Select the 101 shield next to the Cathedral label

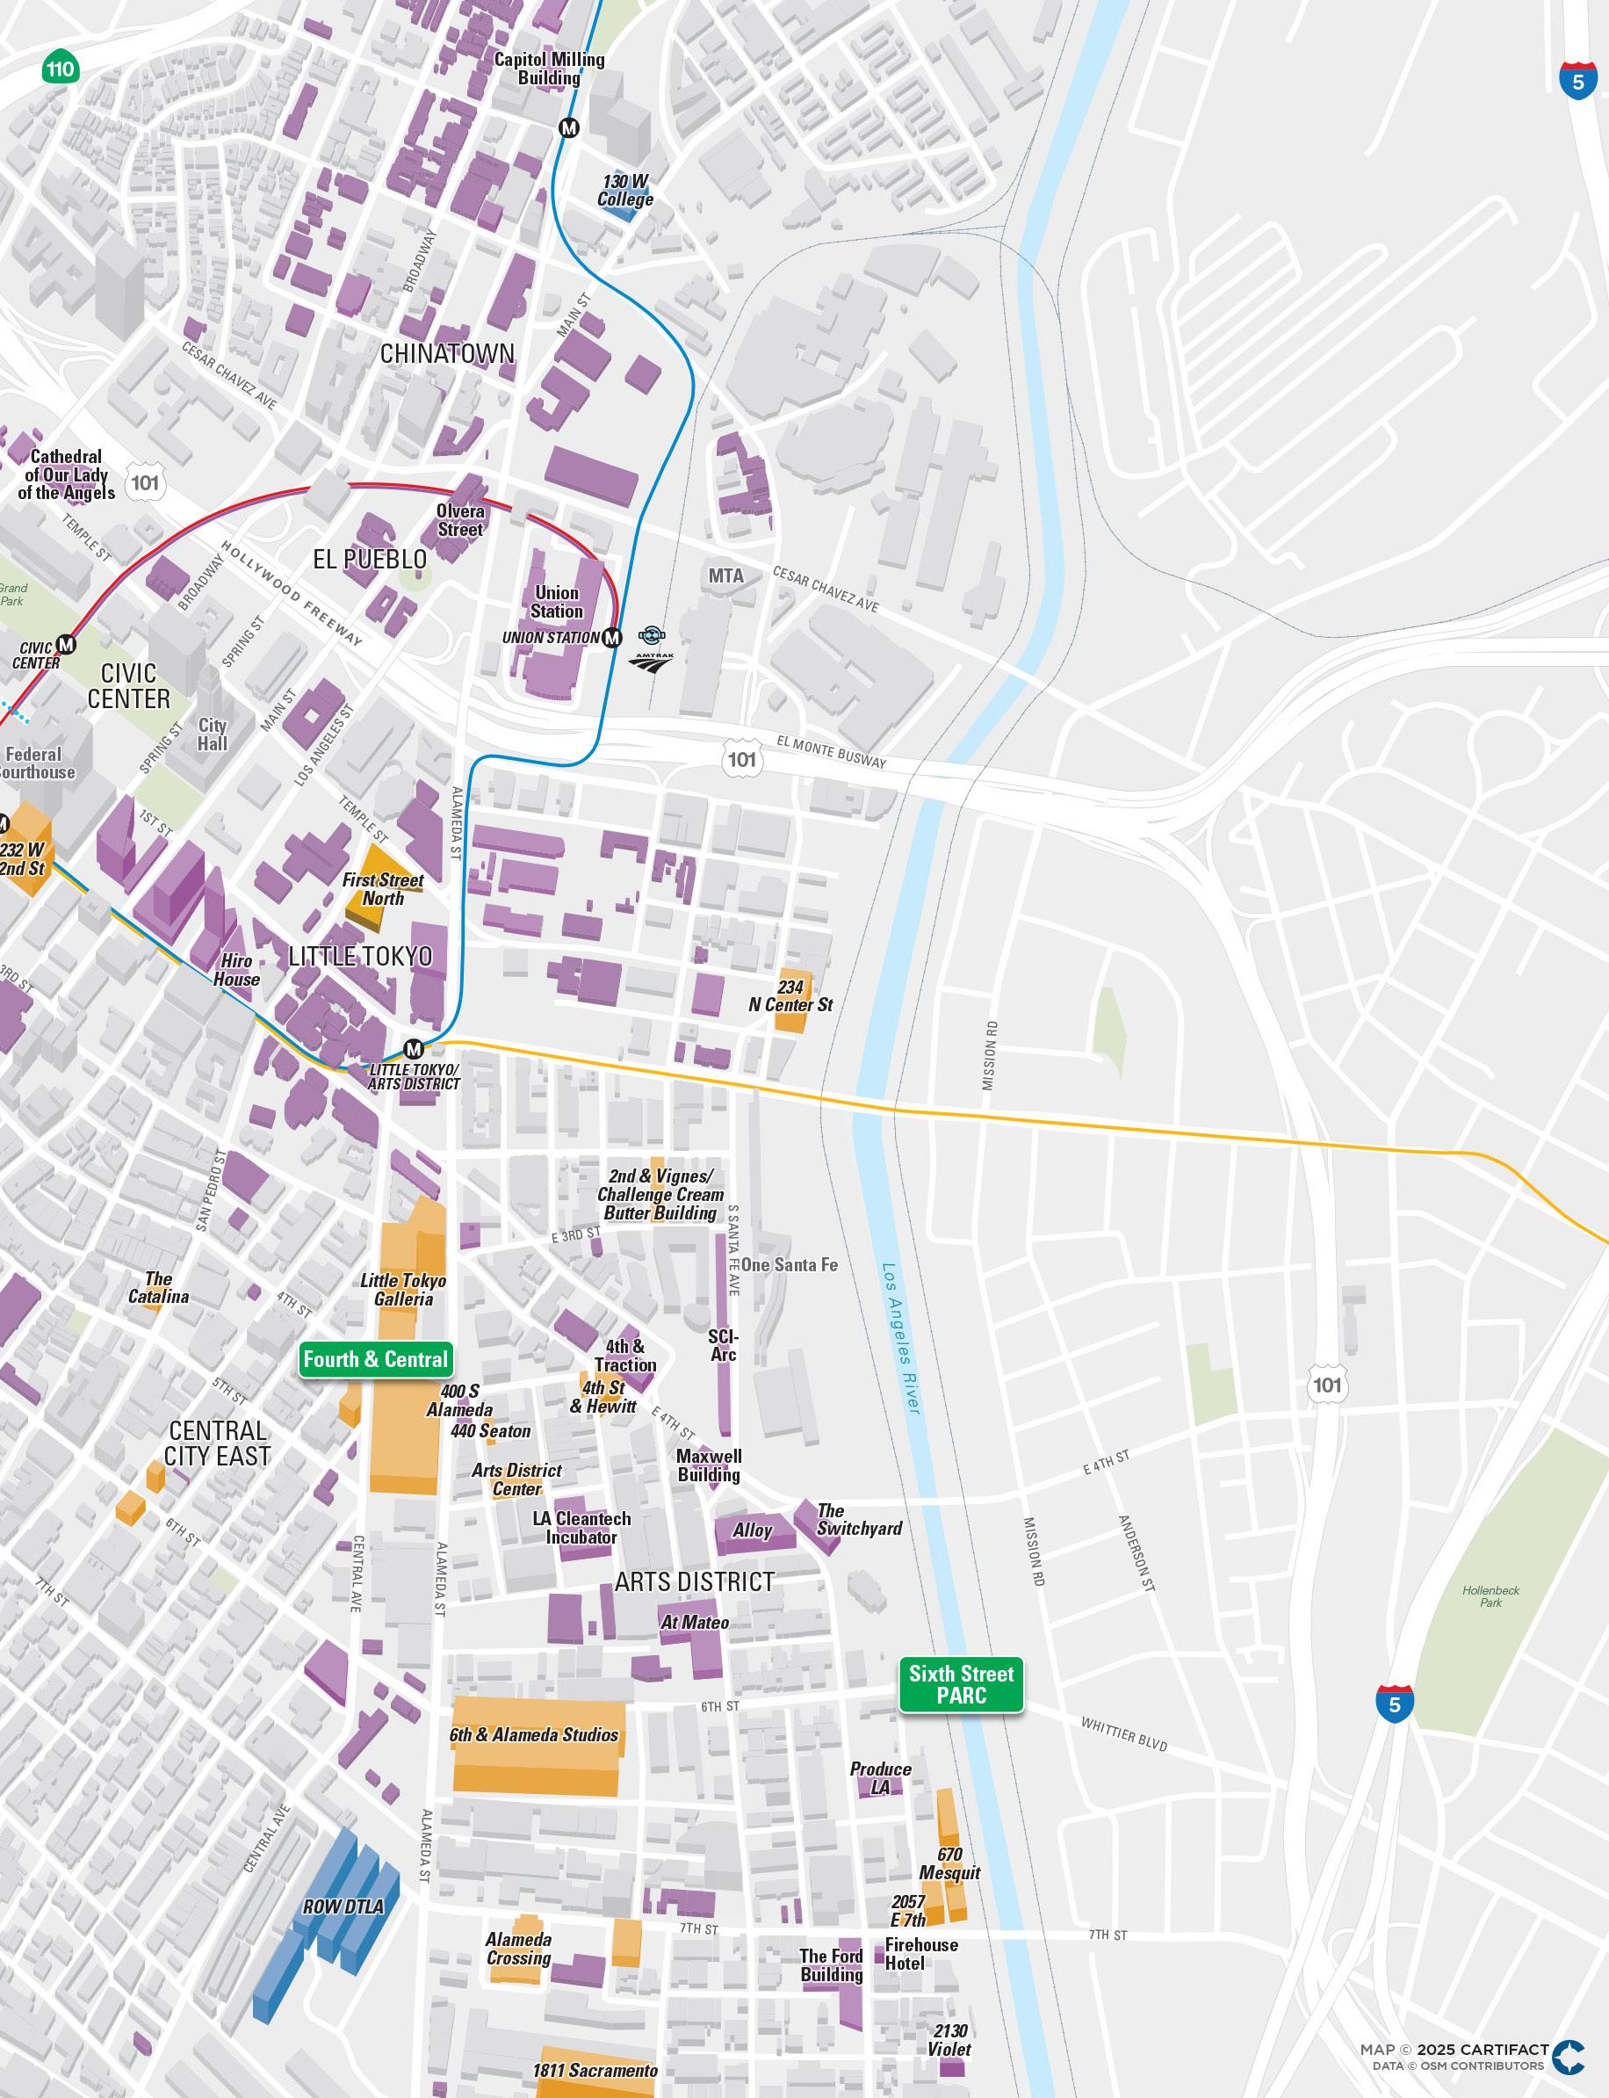[x=146, y=481]
